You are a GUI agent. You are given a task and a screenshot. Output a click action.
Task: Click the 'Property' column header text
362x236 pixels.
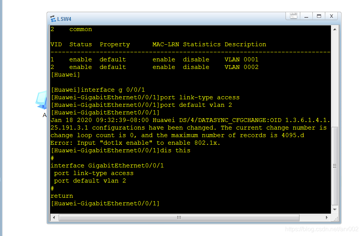[x=115, y=45]
